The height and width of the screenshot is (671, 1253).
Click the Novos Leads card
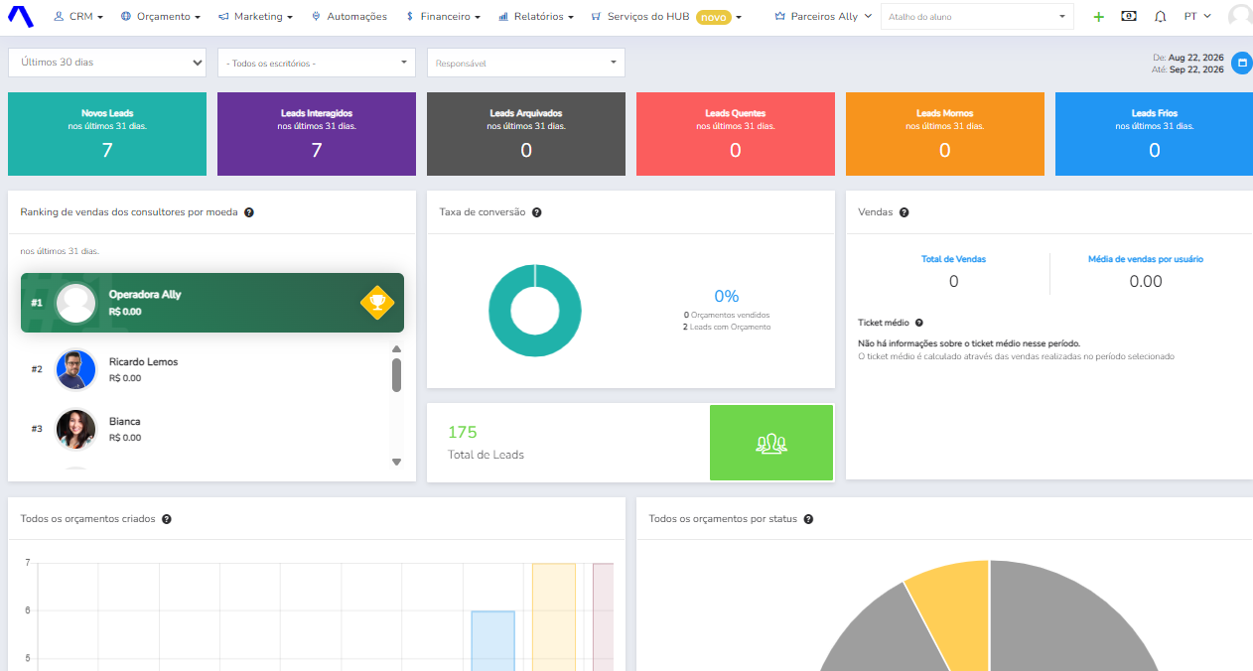(107, 134)
